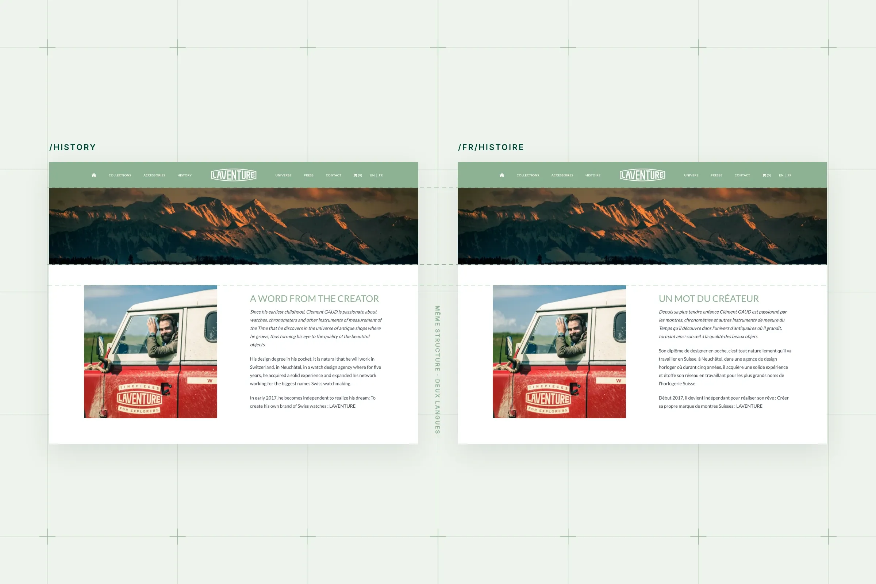Click paragraph starting 'His design degree in his pocket'
The image size is (876, 584).
(315, 371)
